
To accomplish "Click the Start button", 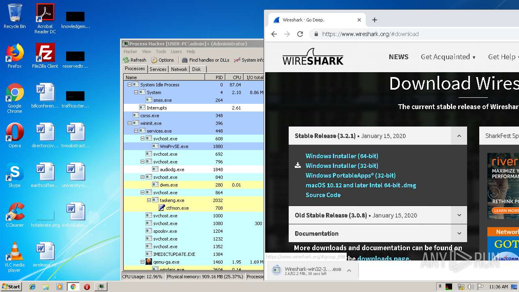I will (x=11, y=287).
